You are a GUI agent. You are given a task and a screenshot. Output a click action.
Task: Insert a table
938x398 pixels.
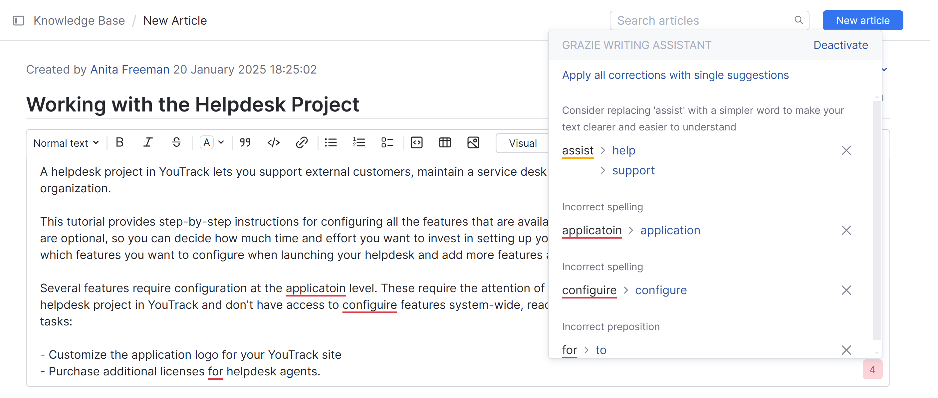(x=446, y=143)
